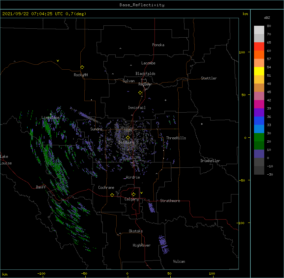Click the Drumheller city label
The width and height of the screenshot is (284, 278).
pyautogui.click(x=210, y=161)
